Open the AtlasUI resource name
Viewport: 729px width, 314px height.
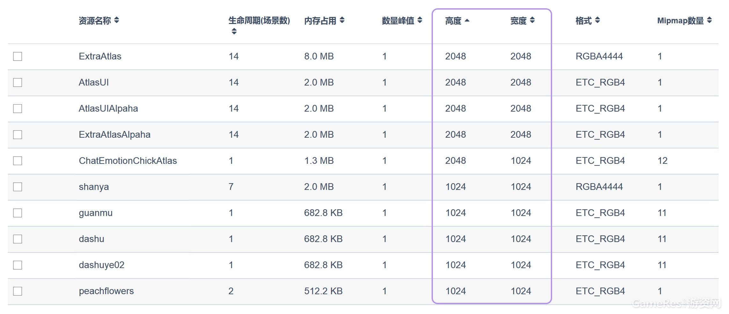(94, 83)
